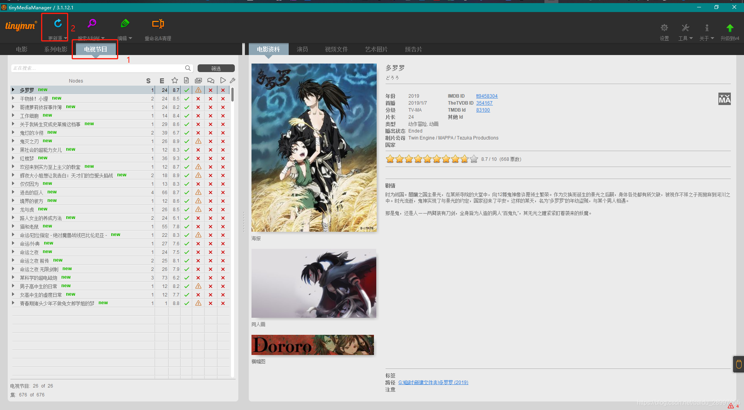Click the Nodes column header
Viewport: 744px width, 410px height.
[x=76, y=81]
